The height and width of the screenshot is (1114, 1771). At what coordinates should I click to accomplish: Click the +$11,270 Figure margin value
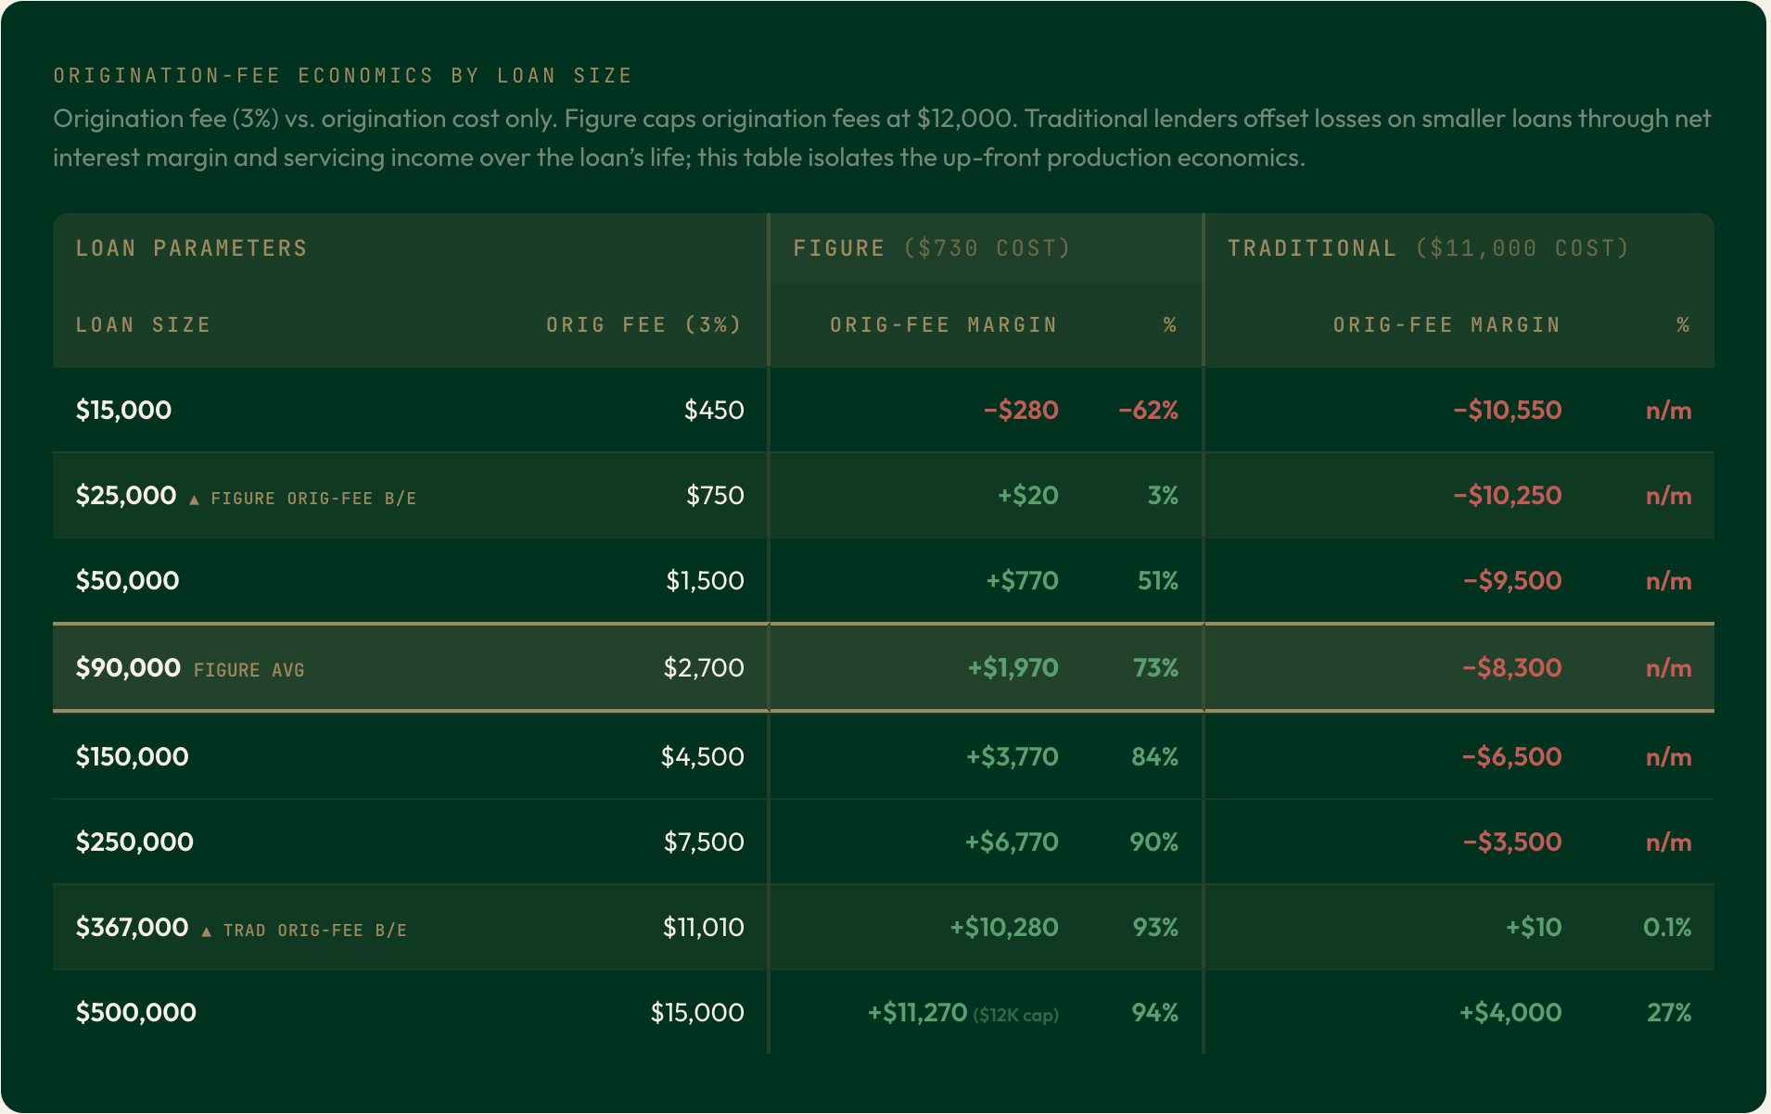(x=917, y=1012)
